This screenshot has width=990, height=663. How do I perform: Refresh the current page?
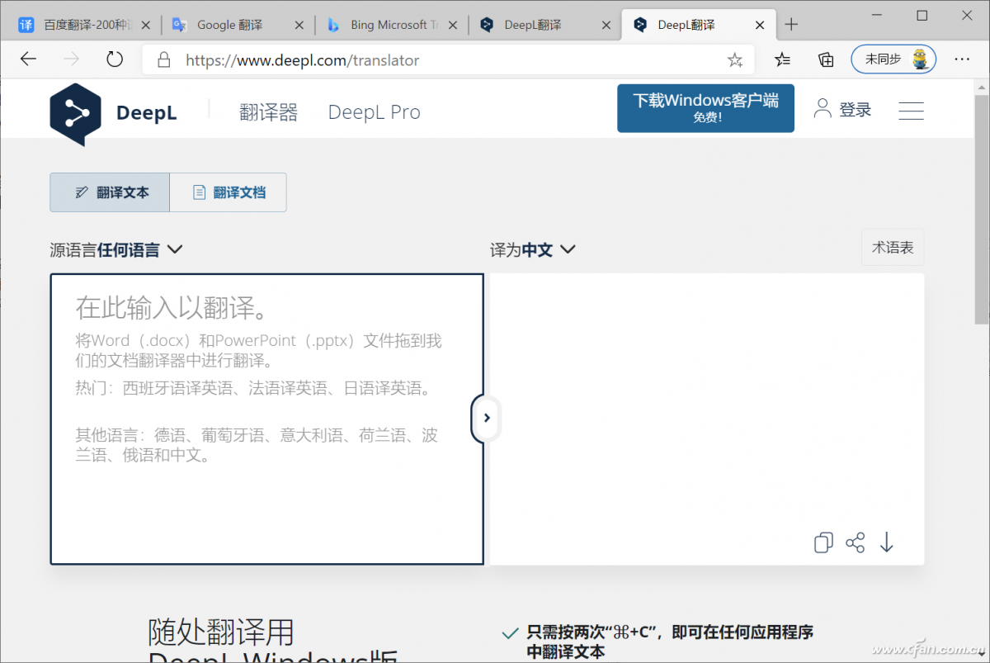click(x=115, y=59)
